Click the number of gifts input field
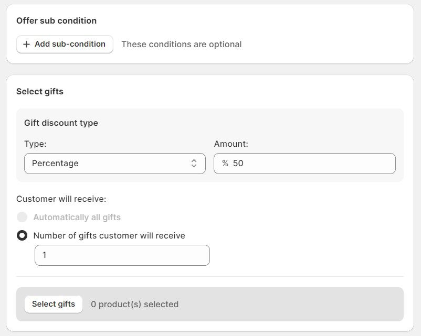 pyautogui.click(x=122, y=255)
